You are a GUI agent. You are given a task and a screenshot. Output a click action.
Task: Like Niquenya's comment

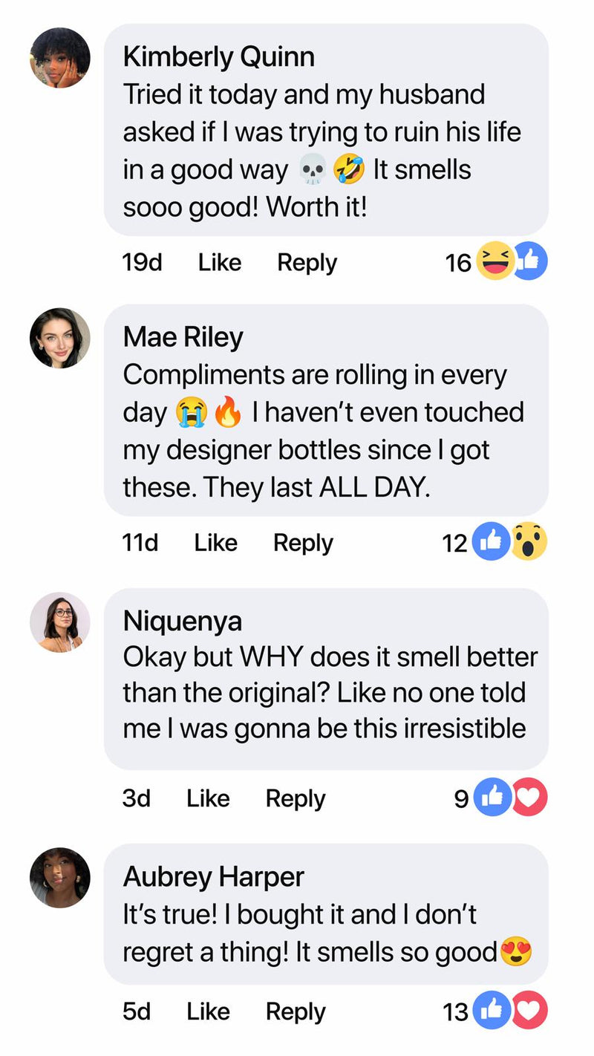coord(208,798)
